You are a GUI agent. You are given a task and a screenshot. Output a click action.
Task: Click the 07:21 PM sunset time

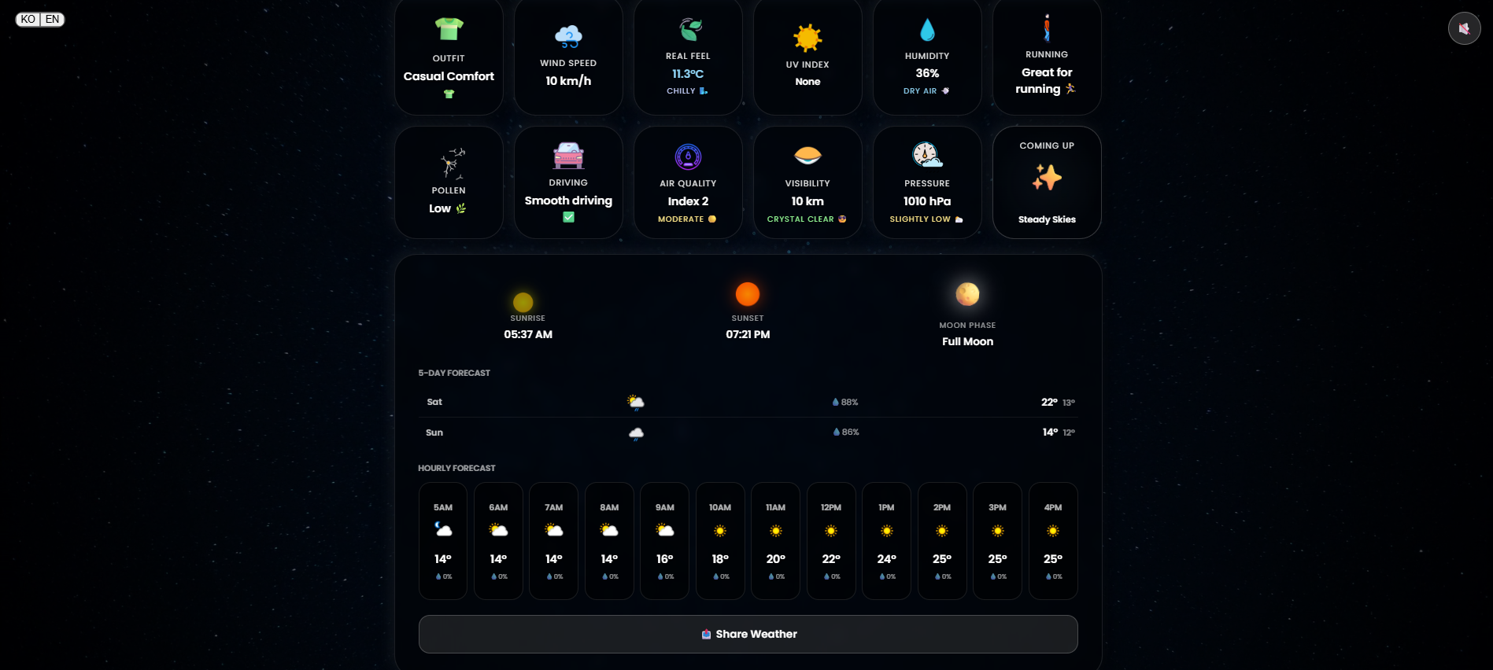point(748,334)
